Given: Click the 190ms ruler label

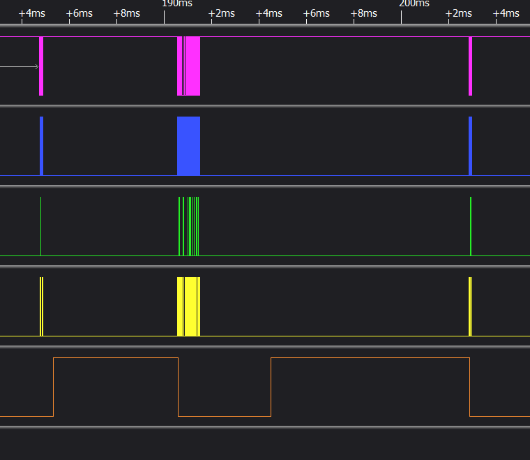Looking at the screenshot, I should tap(177, 3).
